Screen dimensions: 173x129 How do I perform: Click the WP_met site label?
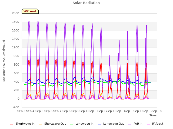coord(30,11)
